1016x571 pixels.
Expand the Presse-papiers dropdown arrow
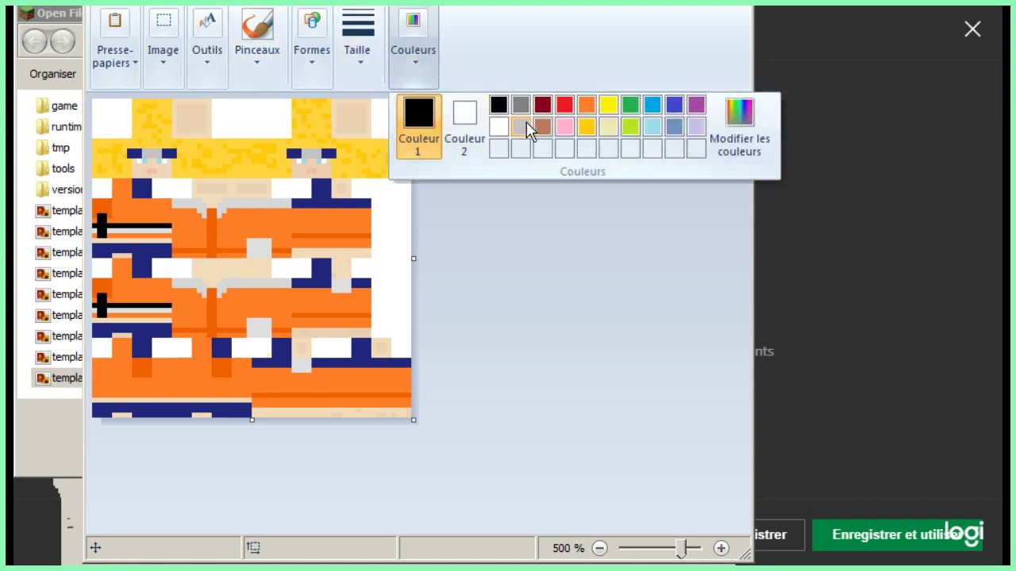pyautogui.click(x=135, y=63)
